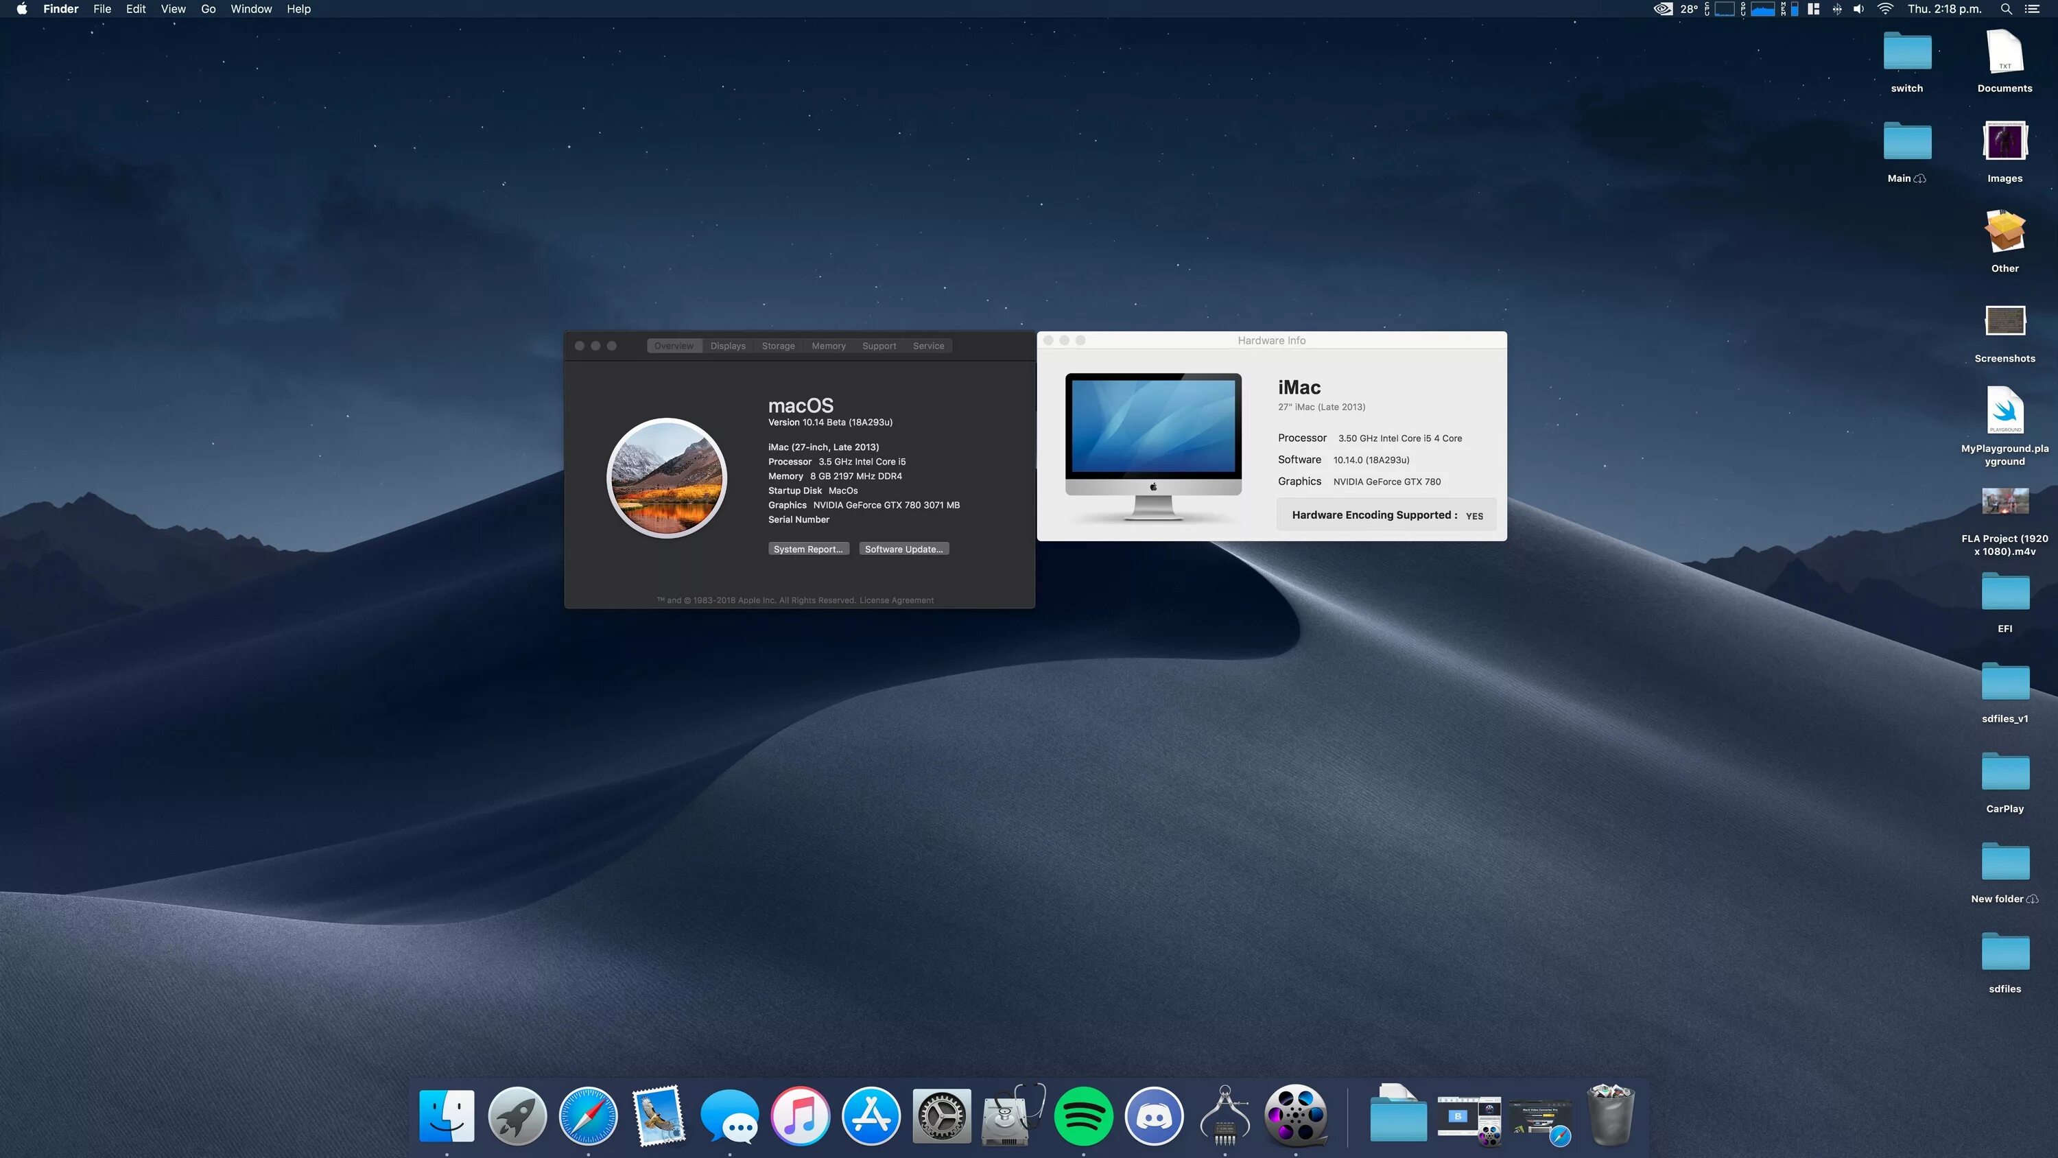Switch to the Storage tab

[x=777, y=346]
